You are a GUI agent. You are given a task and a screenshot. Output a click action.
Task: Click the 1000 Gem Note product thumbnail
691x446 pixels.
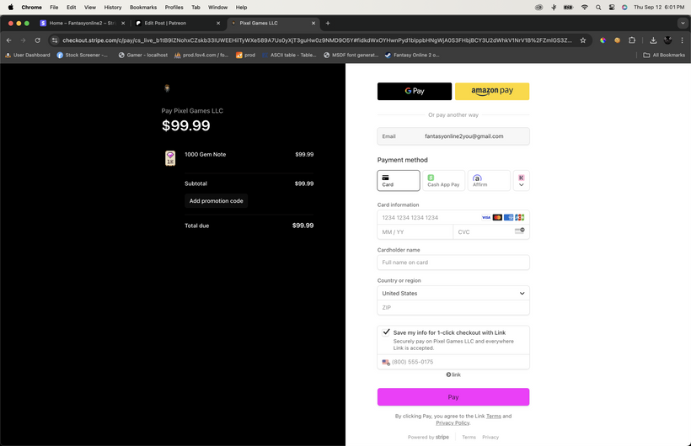(x=170, y=158)
